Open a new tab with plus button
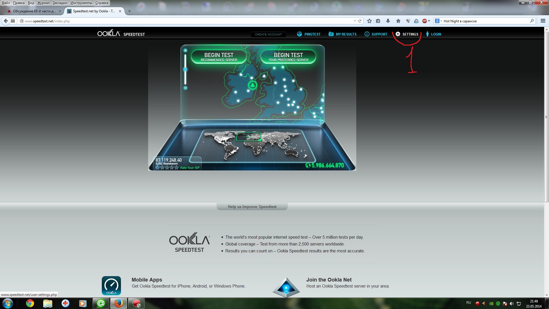 130,11
